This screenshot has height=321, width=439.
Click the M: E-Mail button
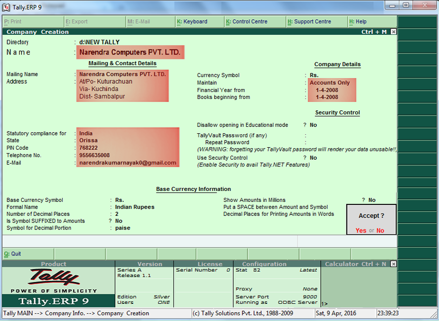point(151,21)
